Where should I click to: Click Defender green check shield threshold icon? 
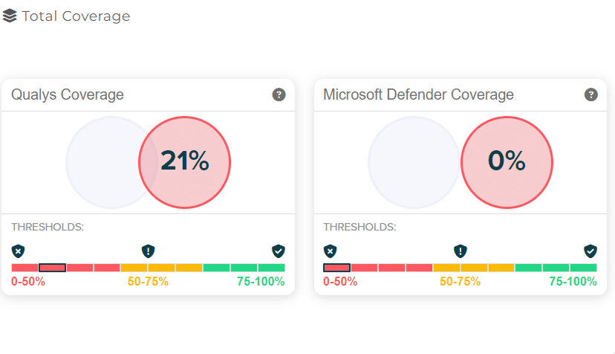590,251
